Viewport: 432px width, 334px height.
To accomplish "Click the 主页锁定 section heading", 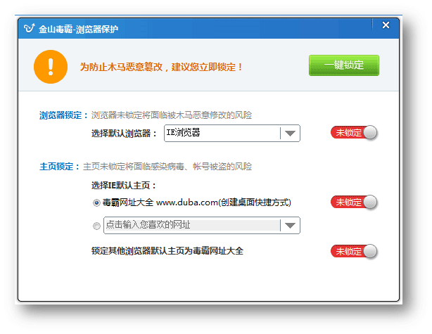I will [x=60, y=167].
